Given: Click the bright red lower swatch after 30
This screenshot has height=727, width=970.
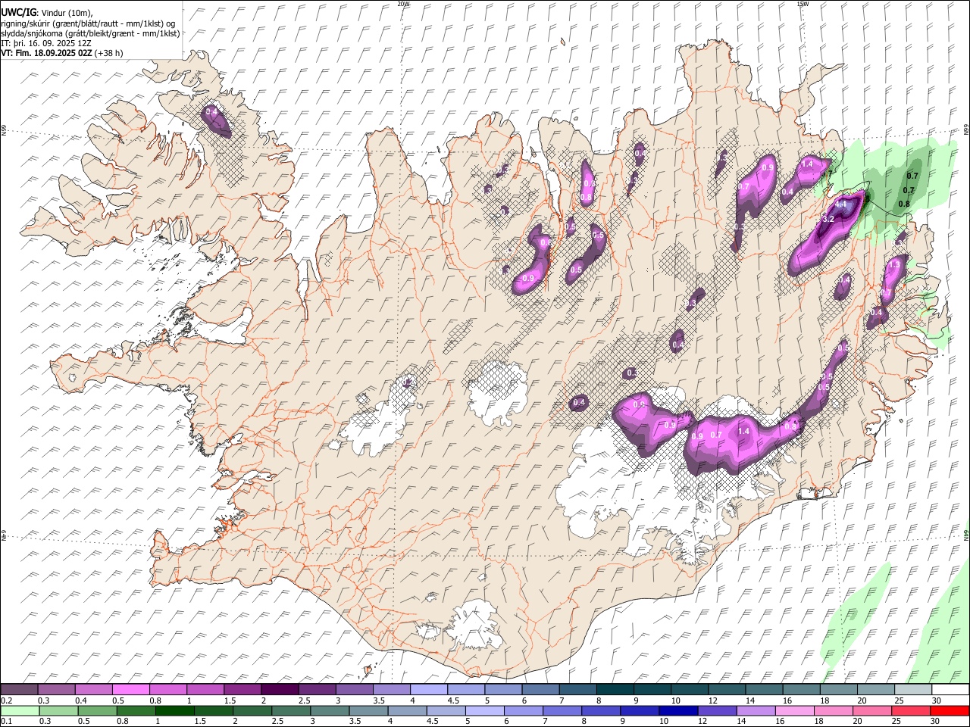Looking at the screenshot, I should [950, 710].
